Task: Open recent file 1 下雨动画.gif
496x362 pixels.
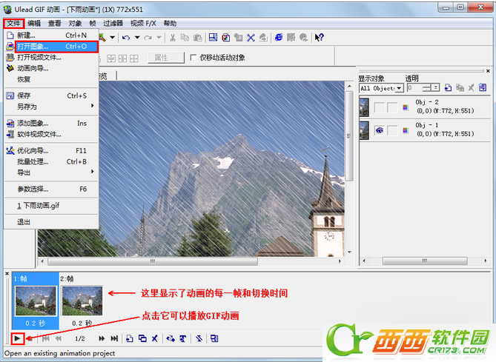Action: (51, 206)
